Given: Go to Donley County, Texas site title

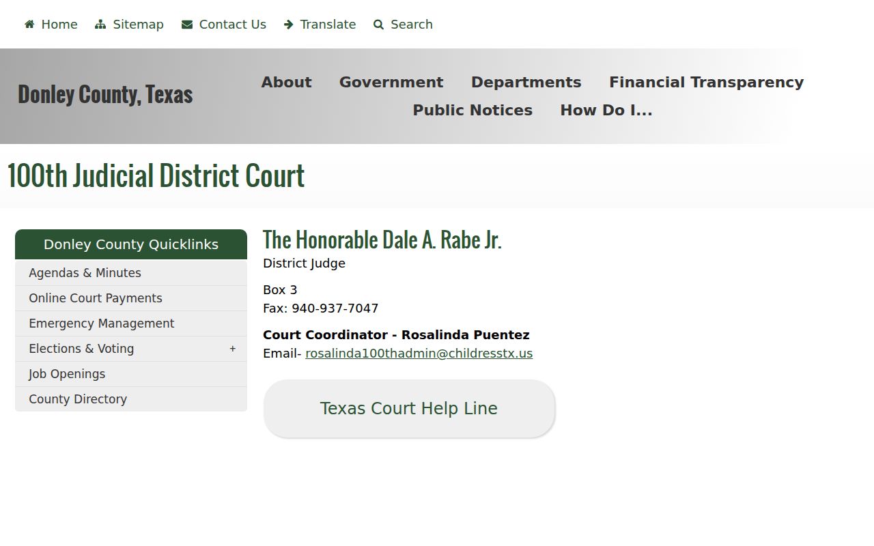Looking at the screenshot, I should [x=105, y=94].
